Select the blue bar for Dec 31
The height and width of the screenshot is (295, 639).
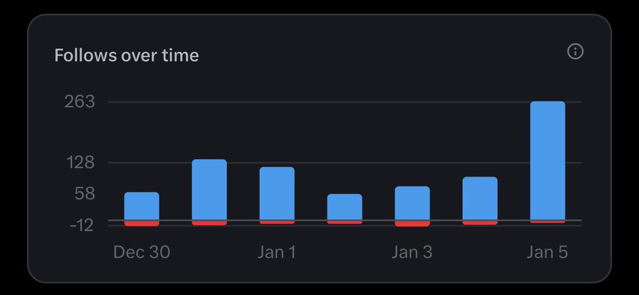pyautogui.click(x=209, y=190)
